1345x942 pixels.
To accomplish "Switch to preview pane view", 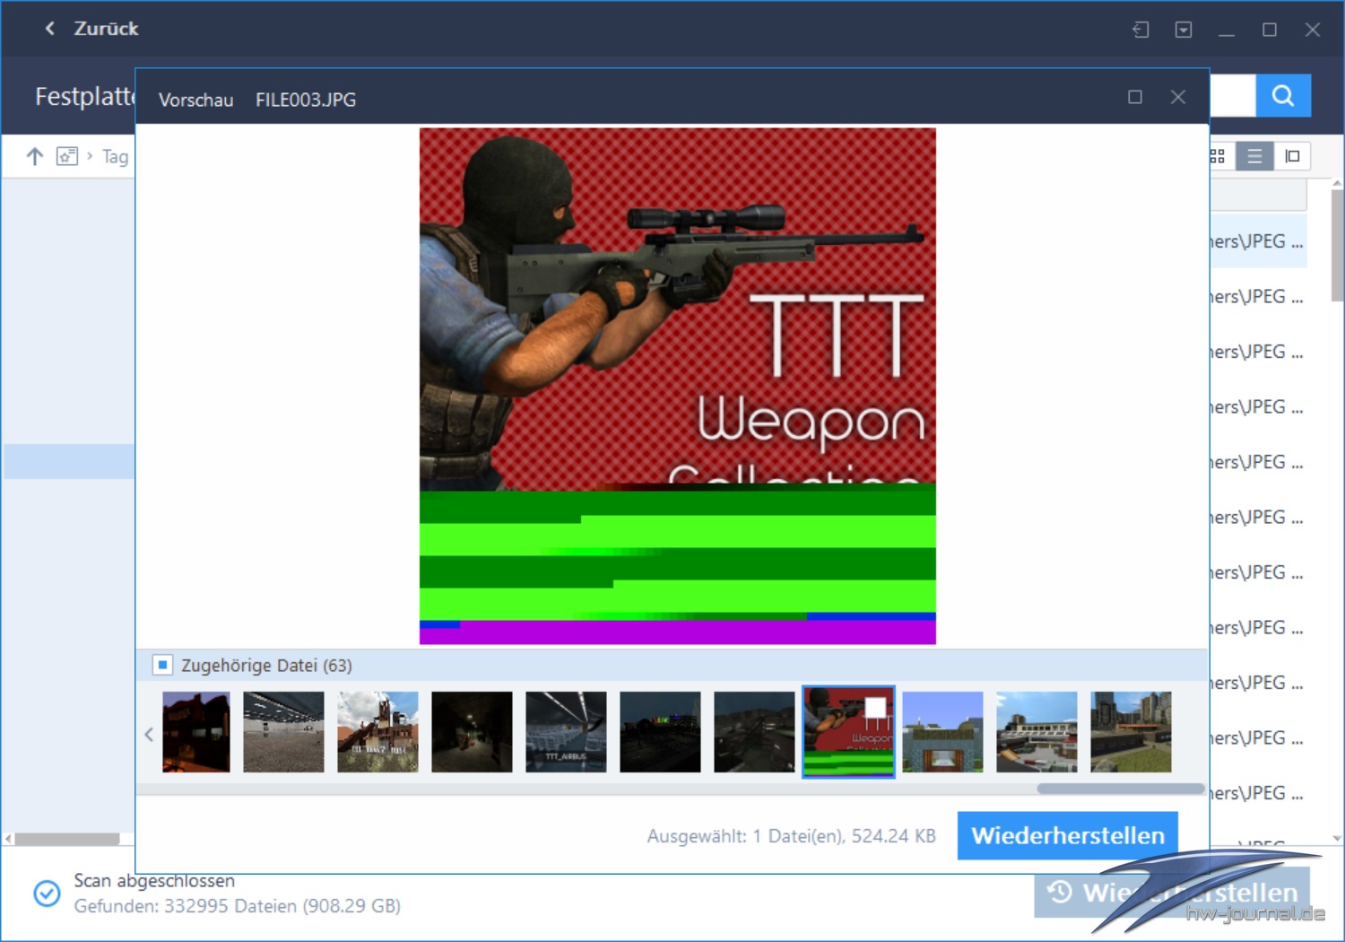I will [1292, 156].
